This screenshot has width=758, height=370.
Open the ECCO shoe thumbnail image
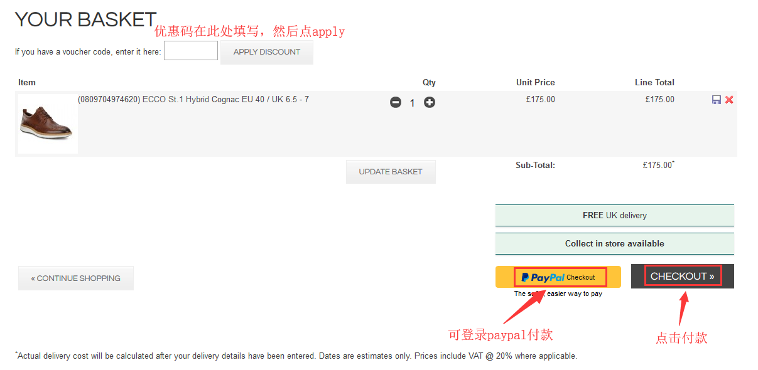click(48, 124)
